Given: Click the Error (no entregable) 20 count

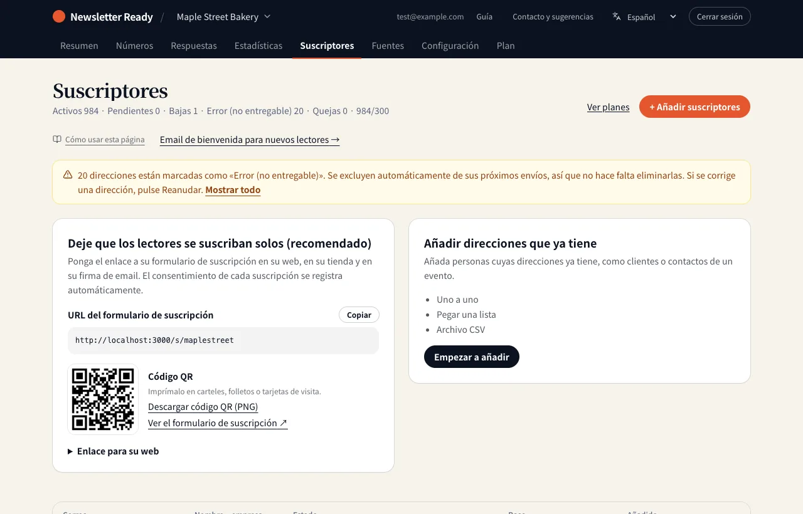Looking at the screenshot, I should [255, 111].
